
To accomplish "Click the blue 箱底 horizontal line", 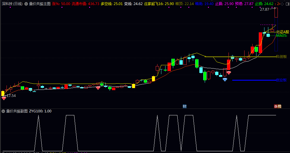I will 254,80.
